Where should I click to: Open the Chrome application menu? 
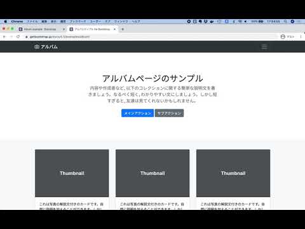pyautogui.click(x=17, y=22)
